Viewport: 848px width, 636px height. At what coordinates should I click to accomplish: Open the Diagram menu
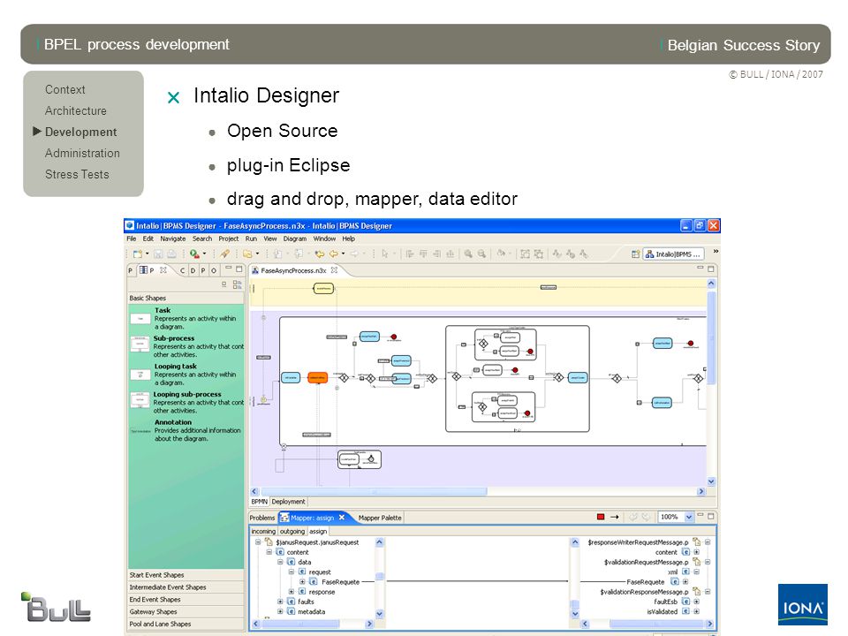[295, 238]
